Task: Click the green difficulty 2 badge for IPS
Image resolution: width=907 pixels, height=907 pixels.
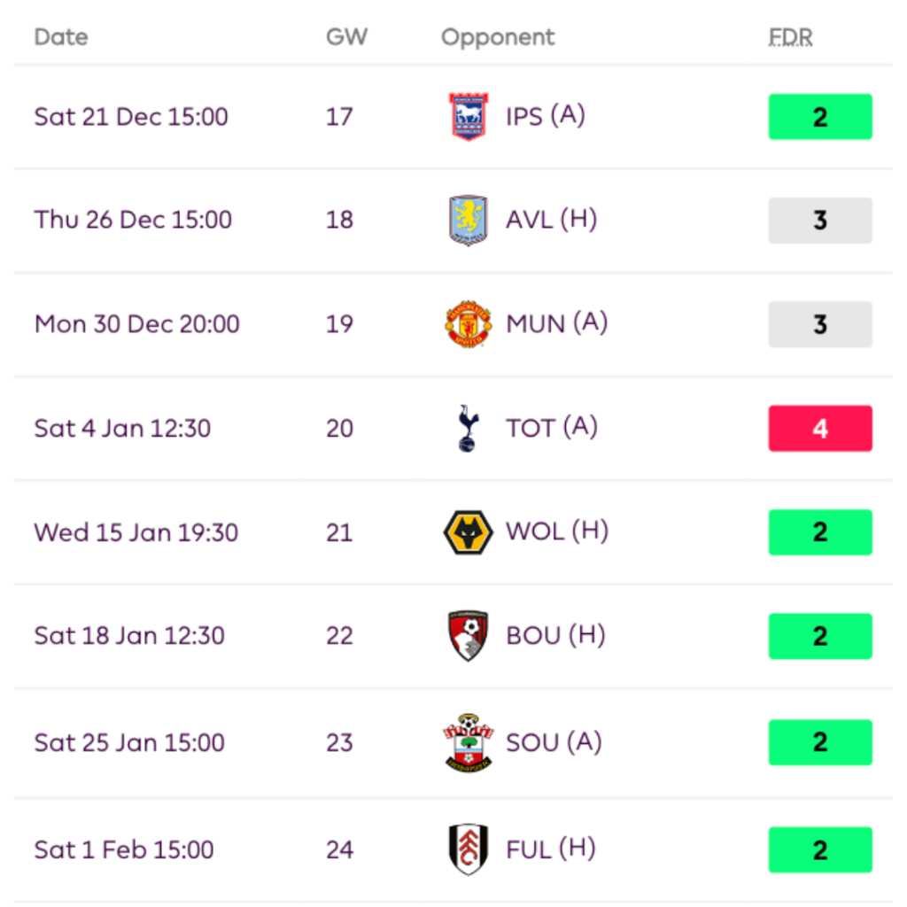Action: point(820,117)
